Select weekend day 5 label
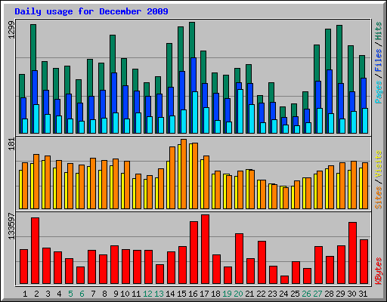387x302 pixels. click(x=70, y=294)
